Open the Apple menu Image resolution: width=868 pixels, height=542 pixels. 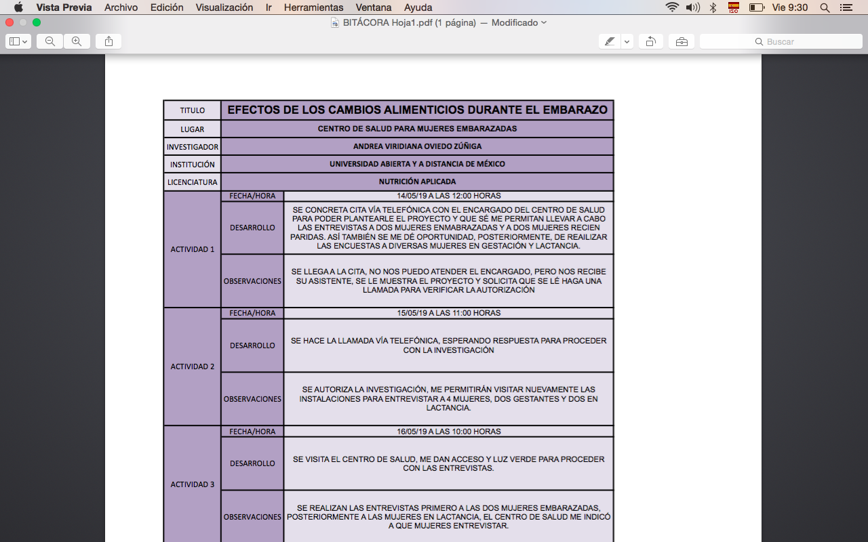[x=18, y=7]
